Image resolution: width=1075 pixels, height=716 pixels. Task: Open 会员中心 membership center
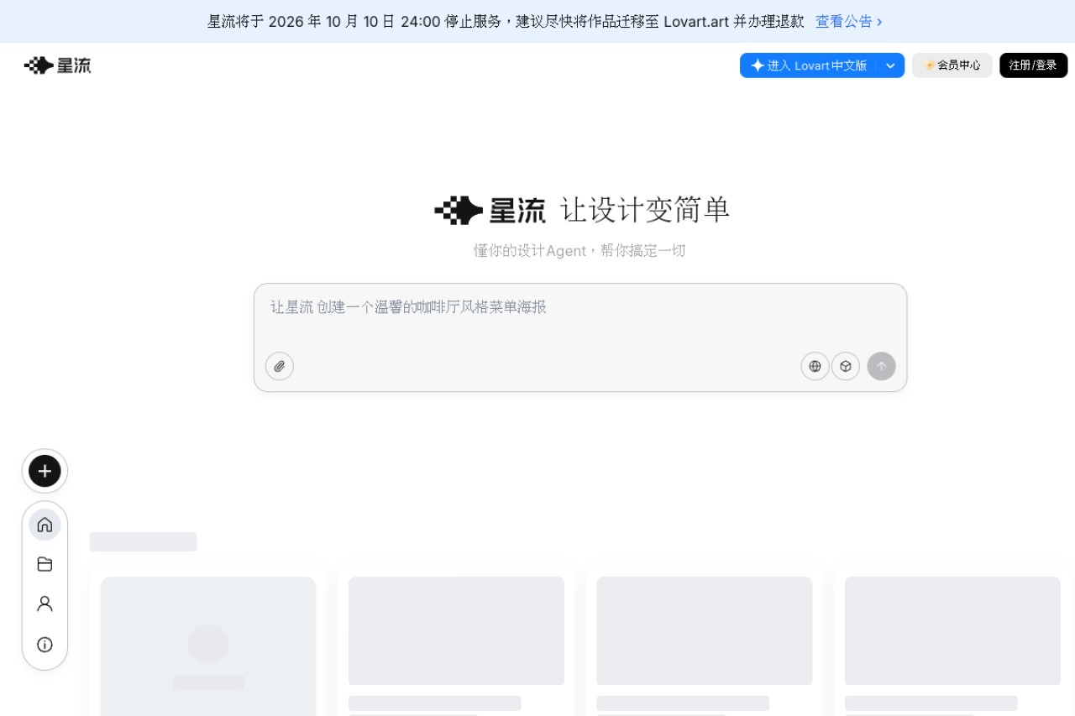952,65
